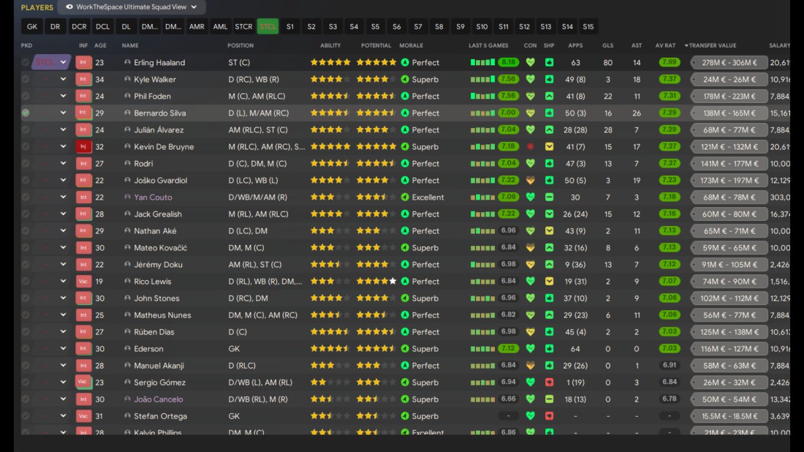Toggle the pick circle for Rodri
804x452 pixels.
click(x=25, y=164)
